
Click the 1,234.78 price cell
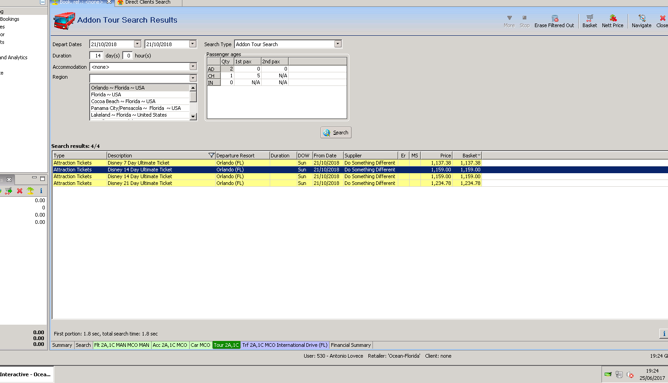click(x=436, y=183)
